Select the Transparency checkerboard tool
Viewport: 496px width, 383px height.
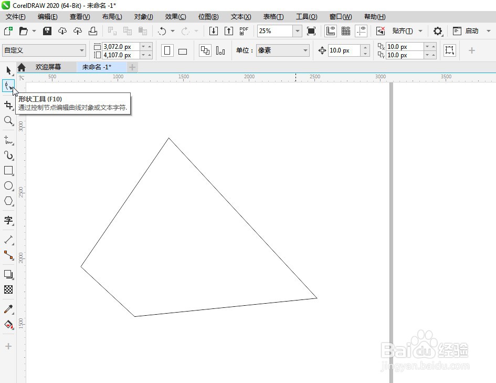point(8,289)
